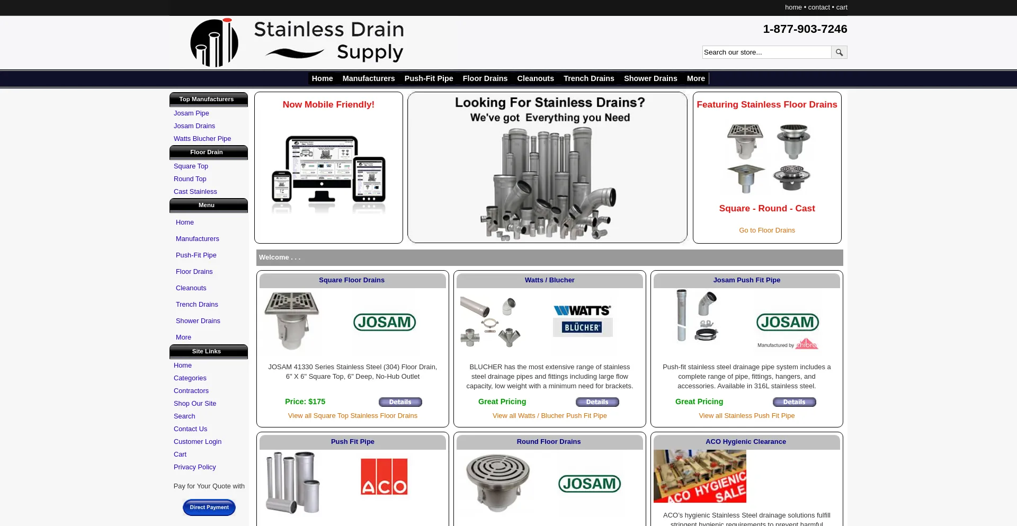Image resolution: width=1017 pixels, height=526 pixels.
Task: Follow the Go to Floor Drains link
Action: [x=767, y=230]
